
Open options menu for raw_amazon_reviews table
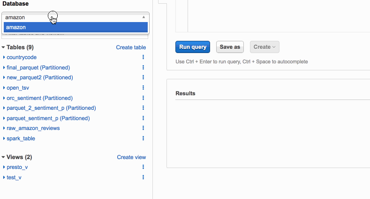point(143,128)
